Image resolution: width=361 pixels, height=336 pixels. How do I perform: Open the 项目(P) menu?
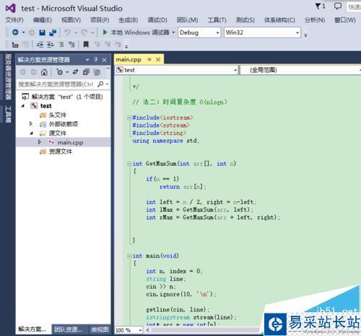100,20
